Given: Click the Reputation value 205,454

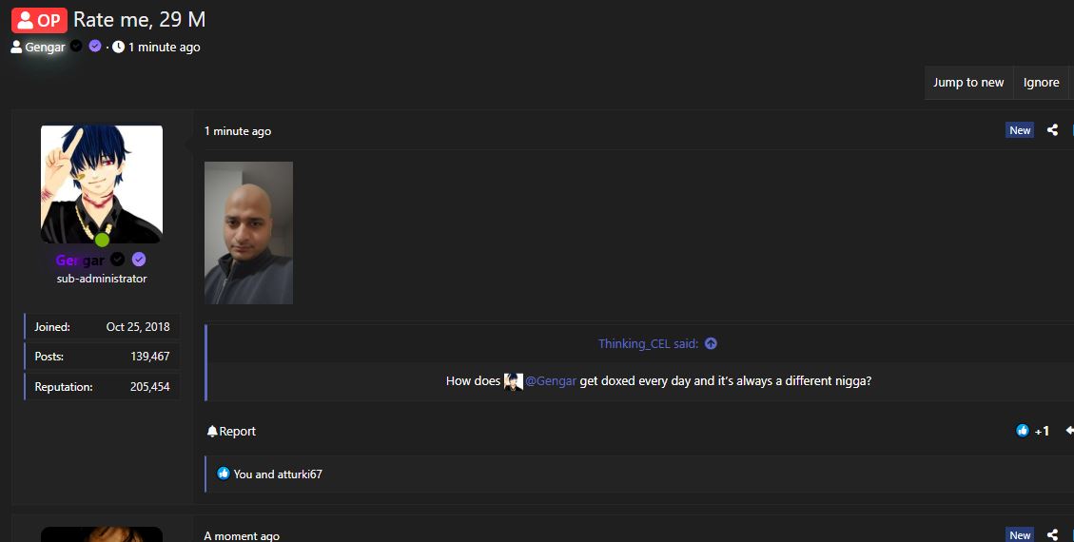Looking at the screenshot, I should [150, 387].
